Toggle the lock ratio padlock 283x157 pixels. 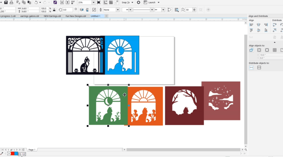(x=54, y=10)
